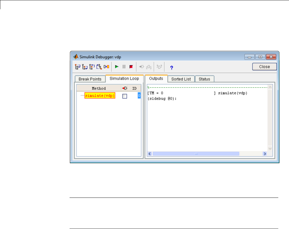
Task: Minimize the Simulink Debugger window
Action: click(249, 57)
